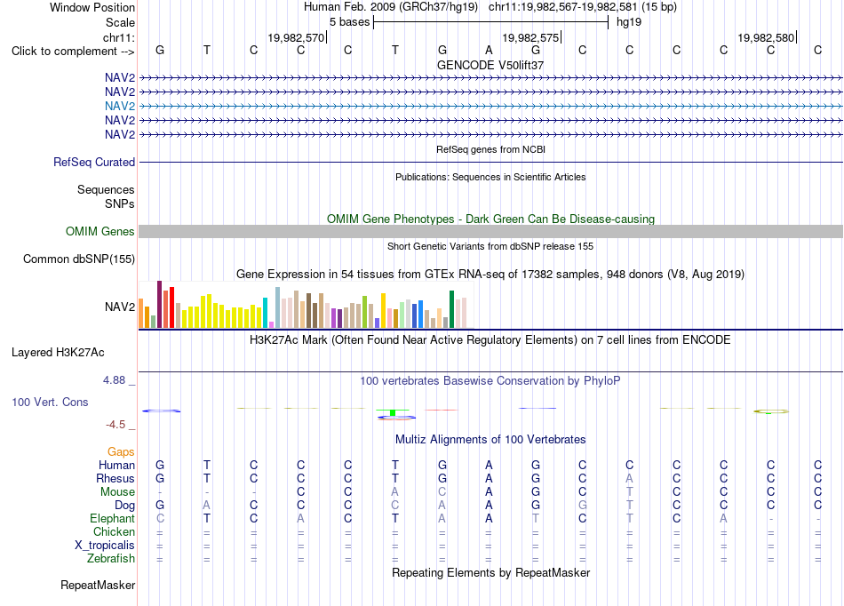Click the RepeatMasker track label
The height and width of the screenshot is (606, 844).
98,585
